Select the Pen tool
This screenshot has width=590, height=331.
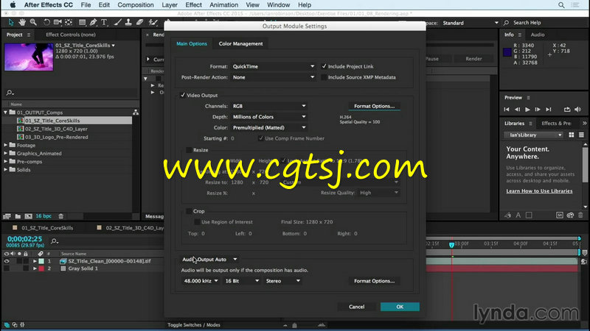(94, 23)
